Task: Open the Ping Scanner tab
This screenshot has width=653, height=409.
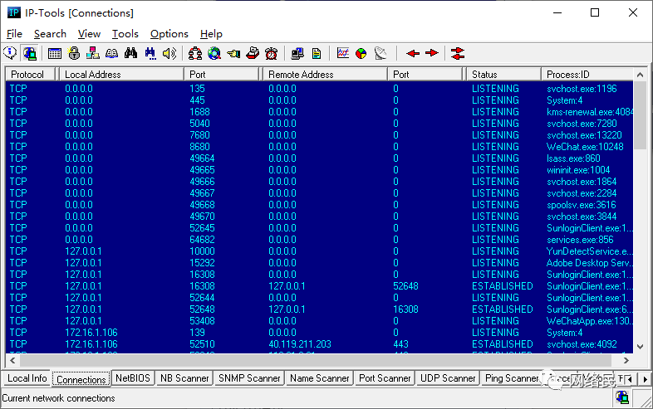Action: [x=512, y=378]
